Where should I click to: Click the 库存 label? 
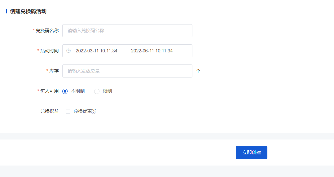54,71
